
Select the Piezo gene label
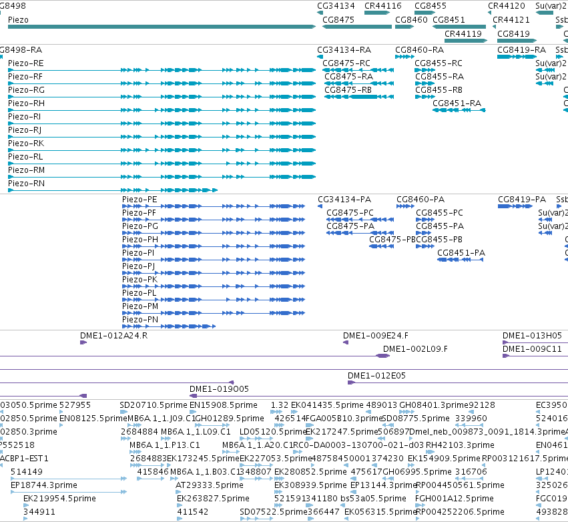coord(18,20)
